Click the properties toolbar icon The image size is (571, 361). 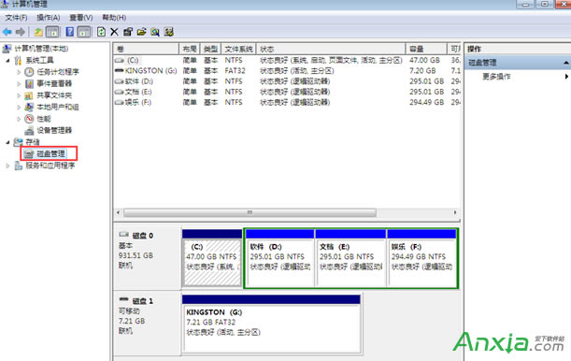[128, 32]
